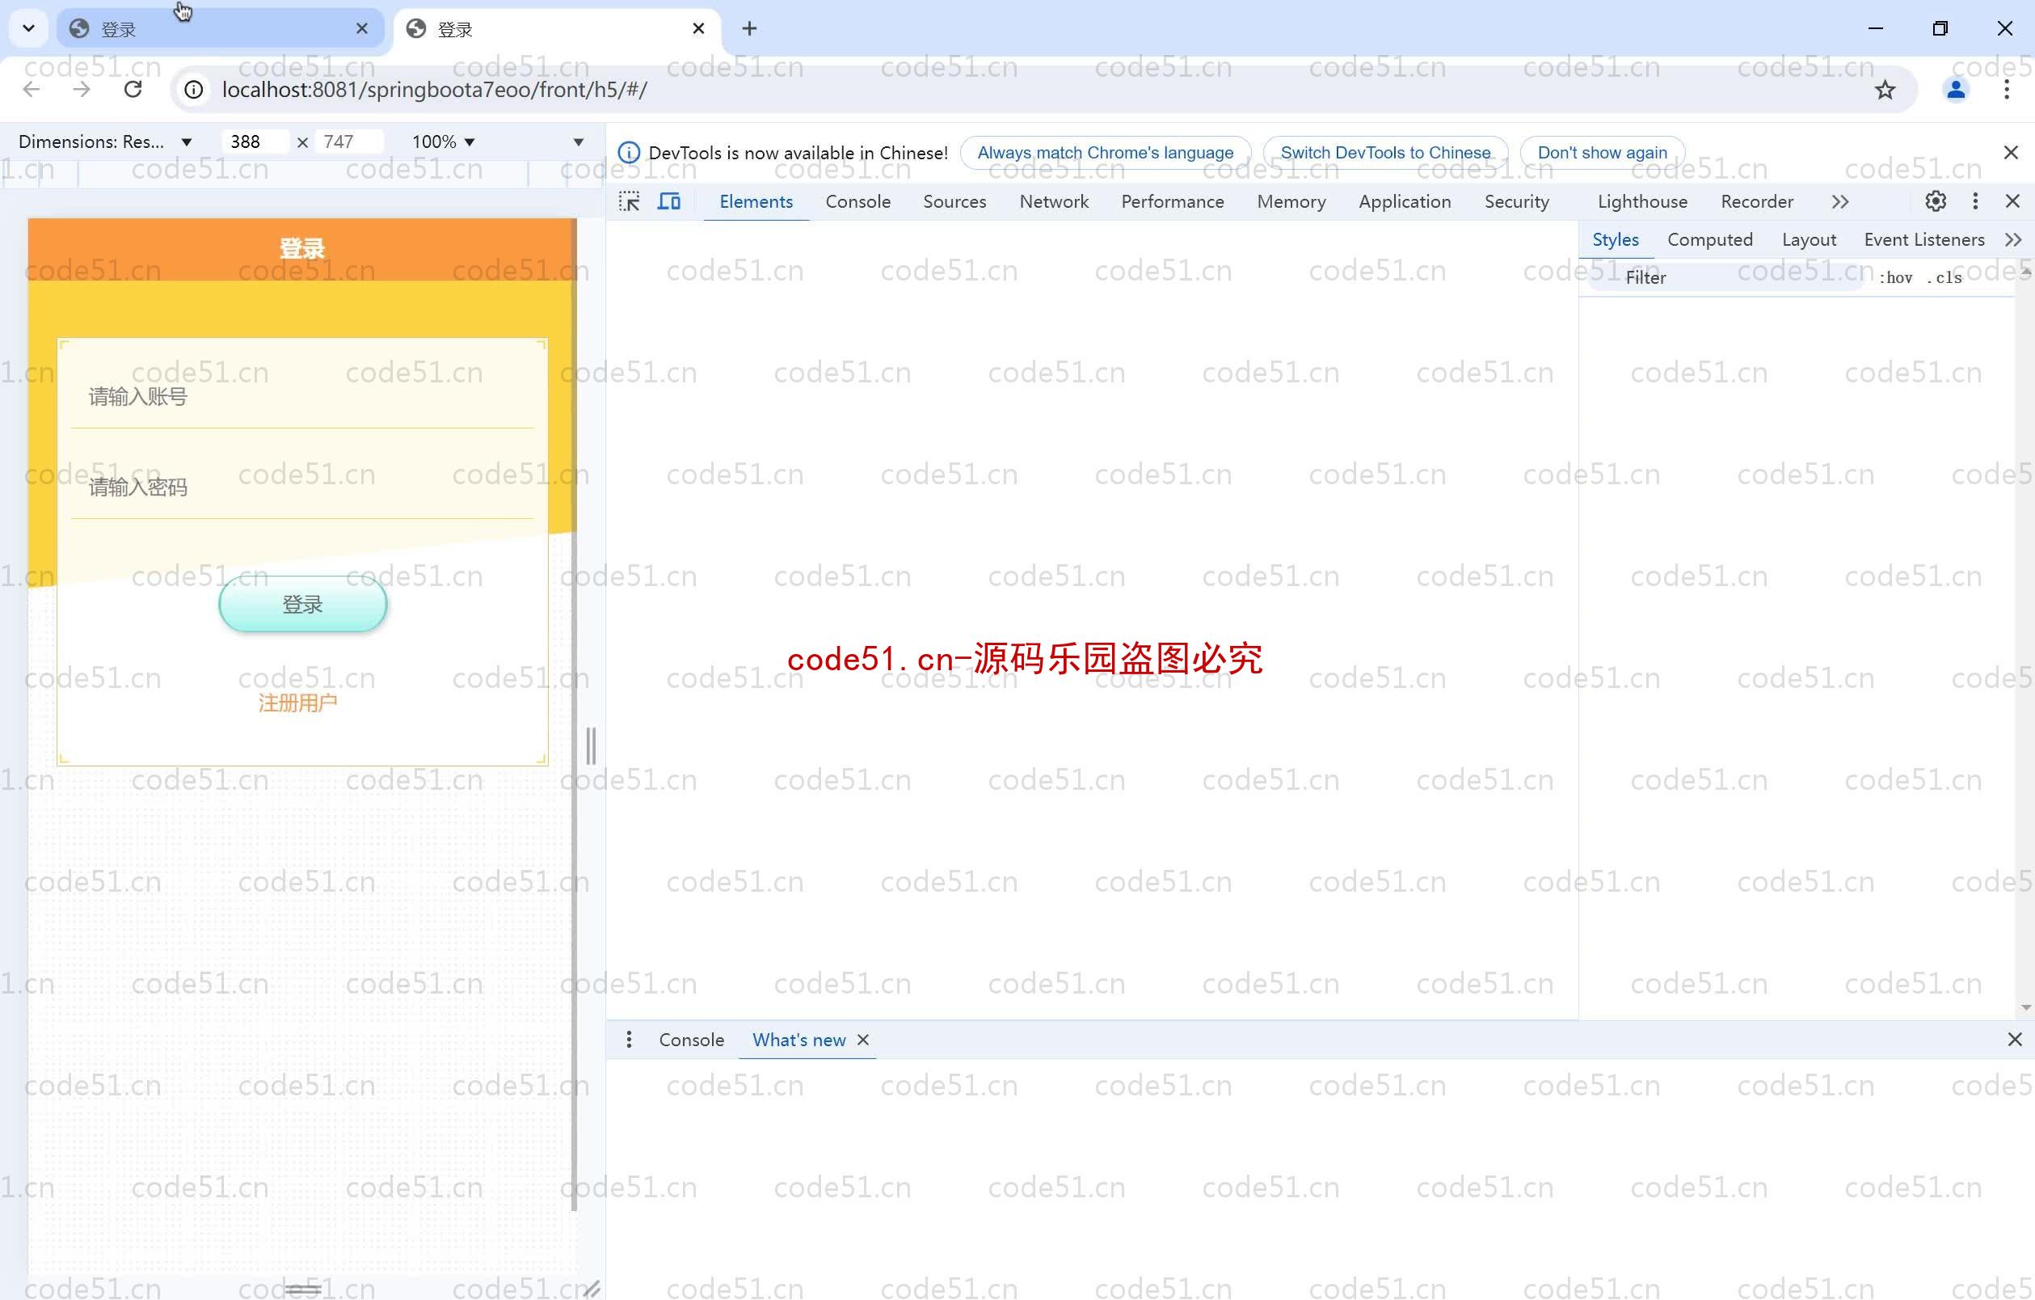Click the Elements panel tab

(x=755, y=200)
